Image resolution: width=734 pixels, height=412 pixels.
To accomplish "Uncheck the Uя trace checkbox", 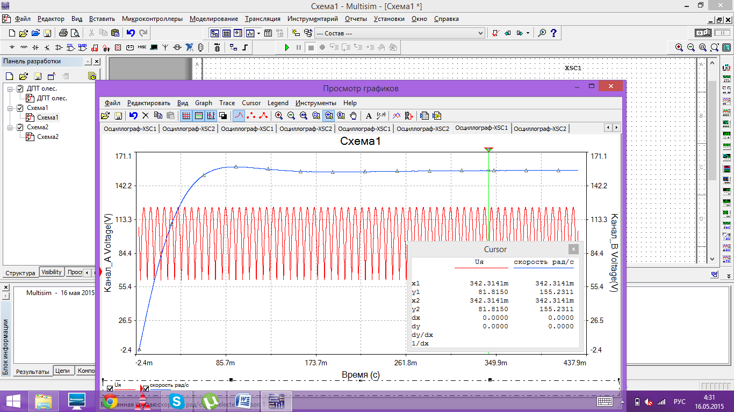I will point(110,388).
